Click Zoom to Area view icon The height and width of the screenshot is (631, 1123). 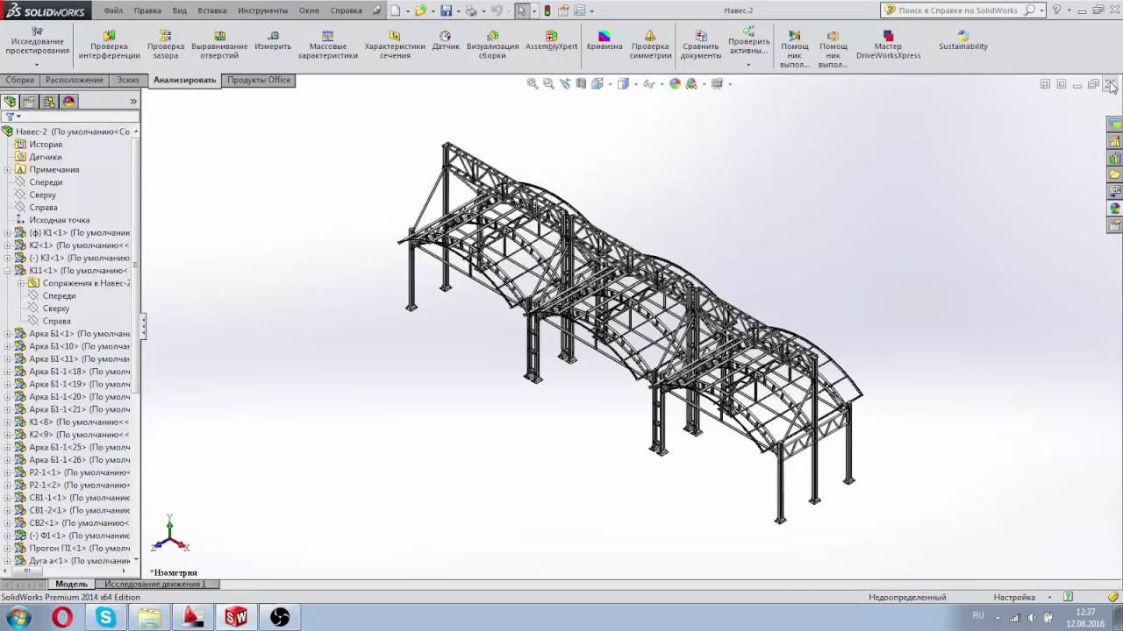coord(548,83)
